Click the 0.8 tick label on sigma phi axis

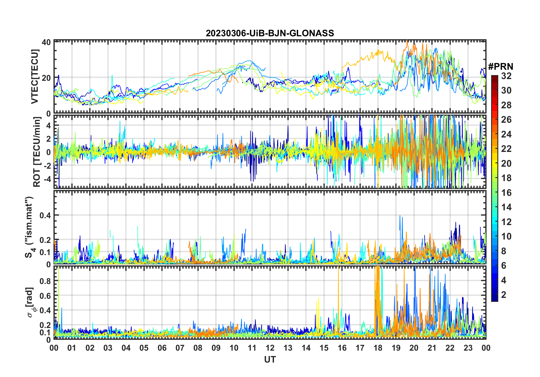pyautogui.click(x=45, y=281)
